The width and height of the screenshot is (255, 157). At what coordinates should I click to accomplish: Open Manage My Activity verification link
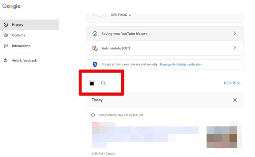181,64
